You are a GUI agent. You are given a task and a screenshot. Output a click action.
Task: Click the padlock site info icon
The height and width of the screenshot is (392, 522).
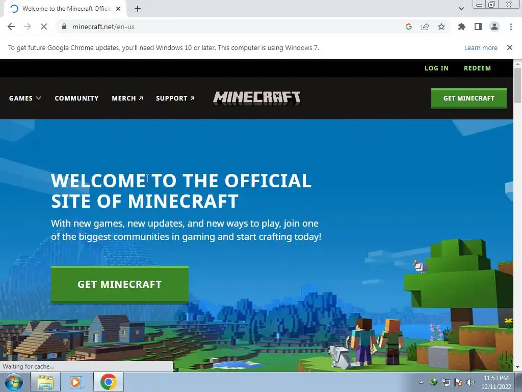click(64, 27)
